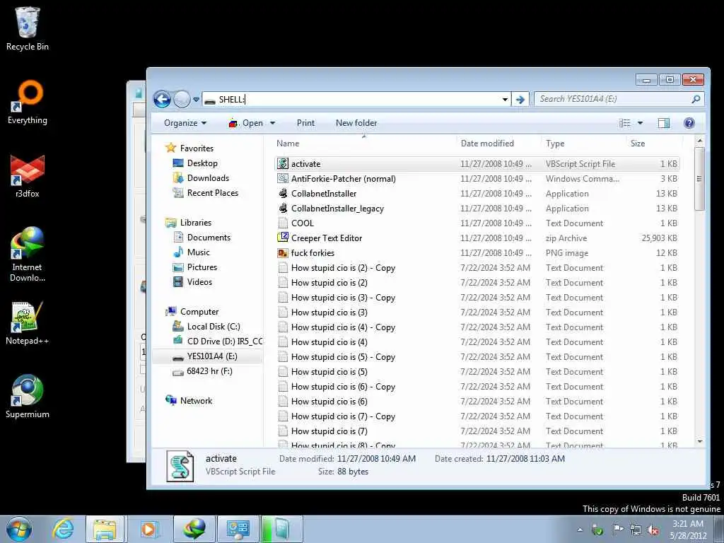This screenshot has width=724, height=543.
Task: Select the fuck forkies PNG icon
Action: coord(283,253)
